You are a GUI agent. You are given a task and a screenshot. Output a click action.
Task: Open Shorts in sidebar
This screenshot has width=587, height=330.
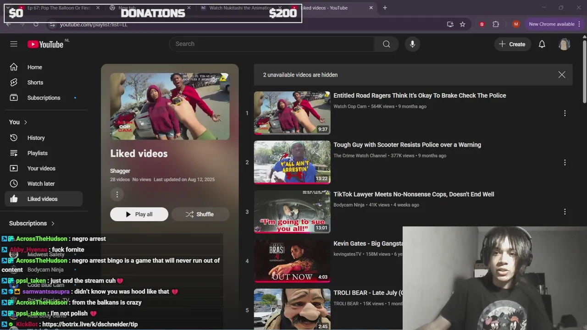coord(44,82)
